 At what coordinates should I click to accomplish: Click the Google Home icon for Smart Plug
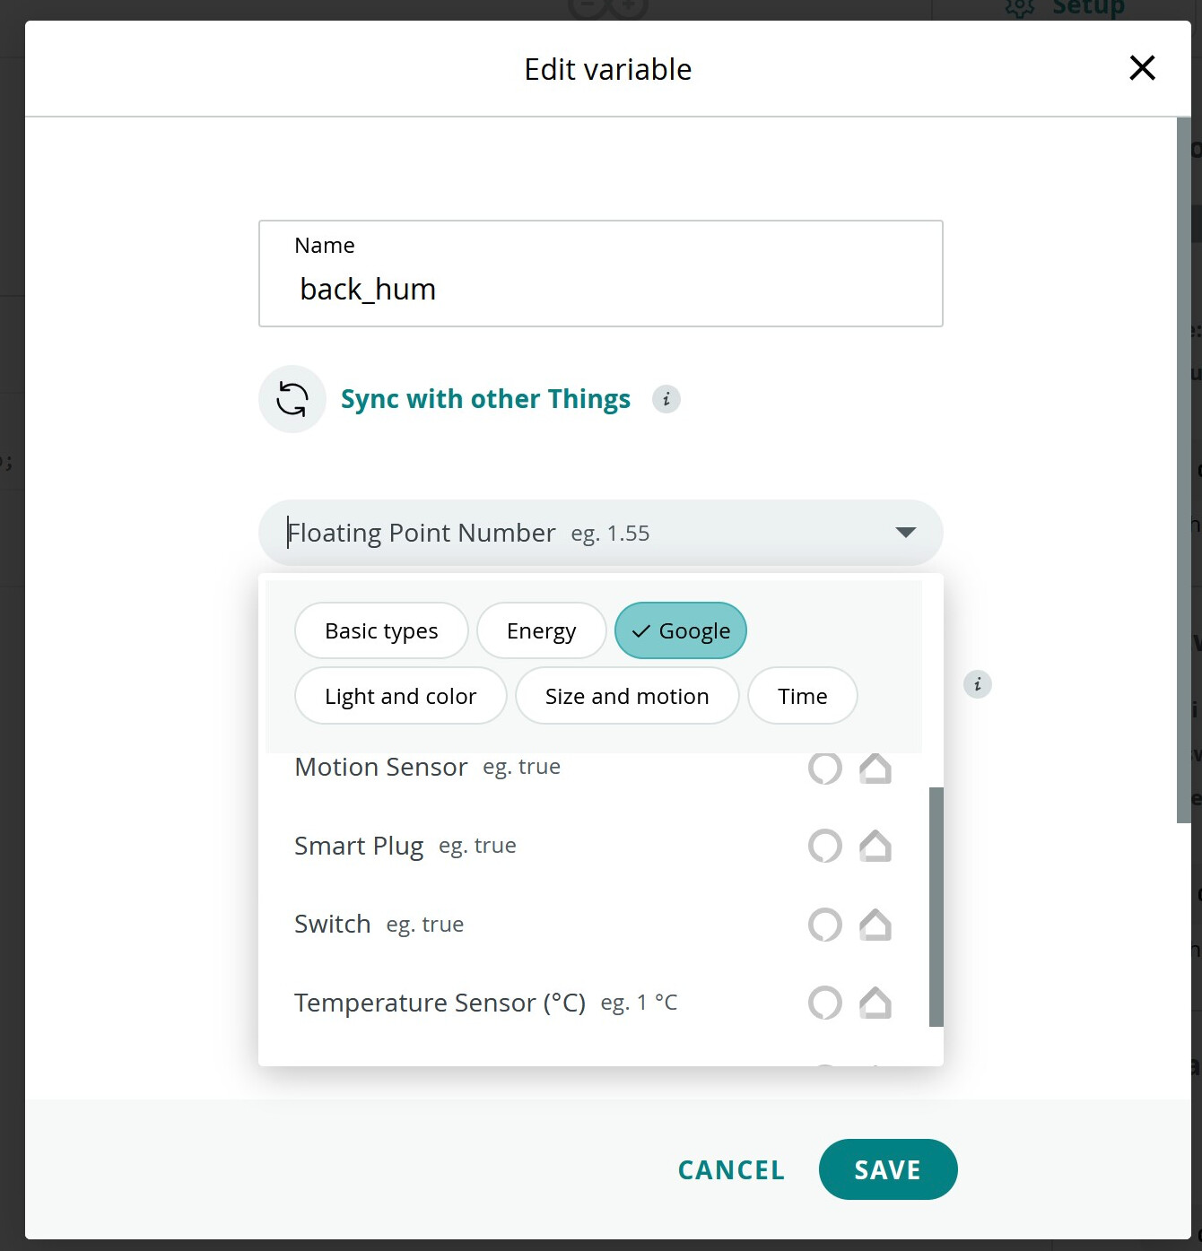pos(876,846)
